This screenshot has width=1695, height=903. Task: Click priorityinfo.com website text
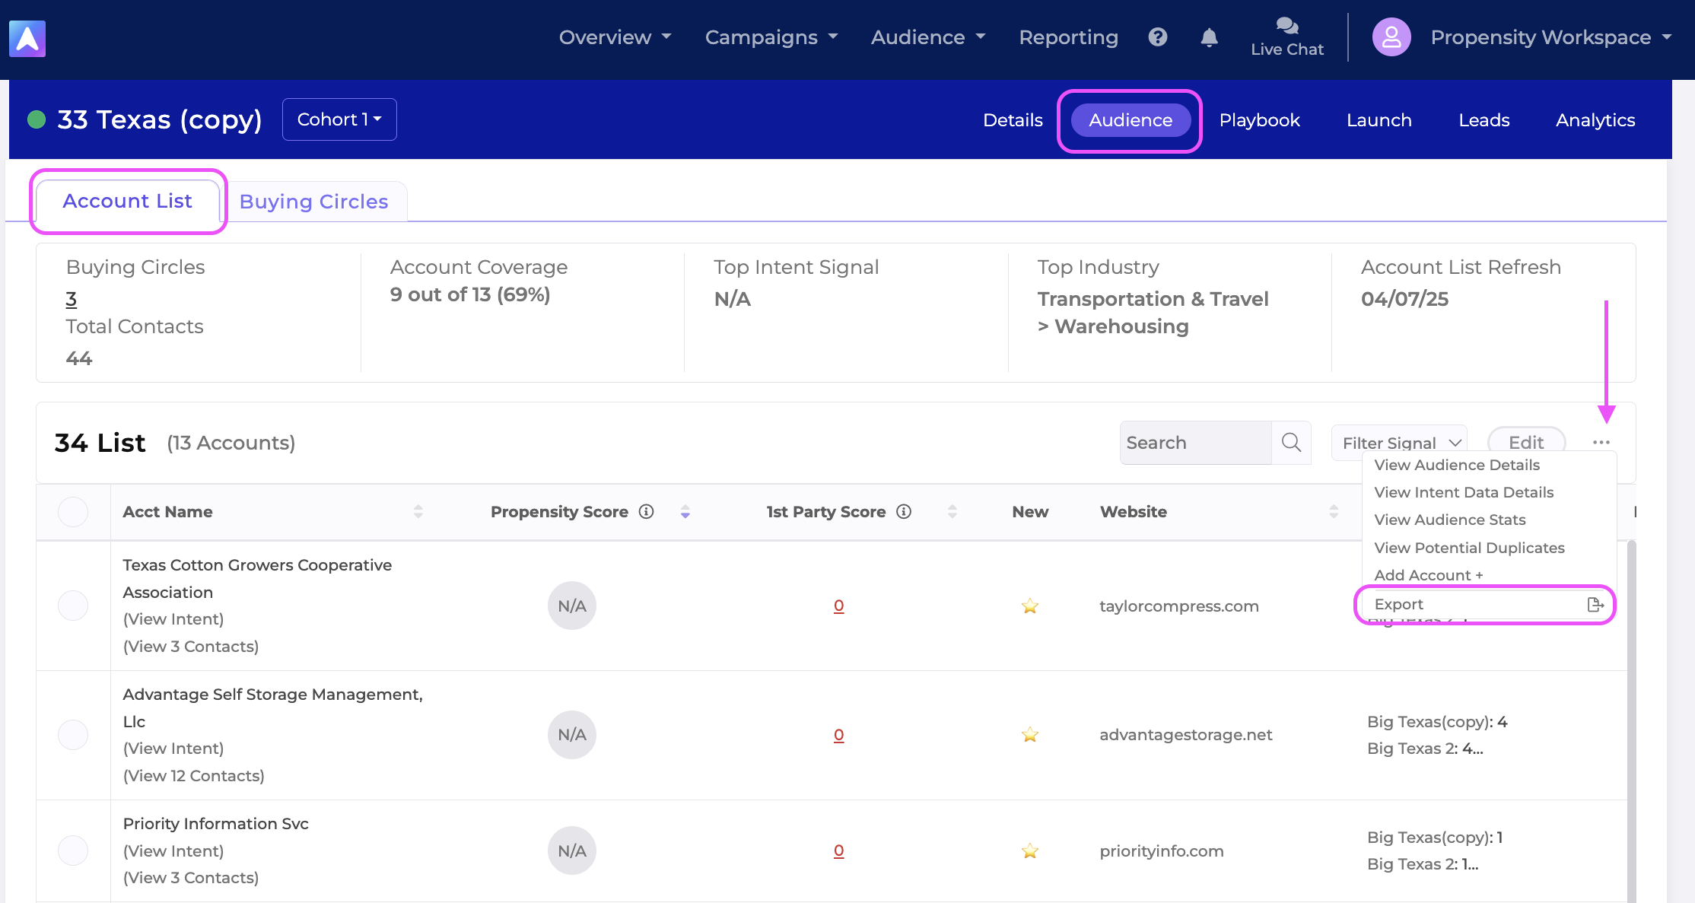[x=1162, y=851]
